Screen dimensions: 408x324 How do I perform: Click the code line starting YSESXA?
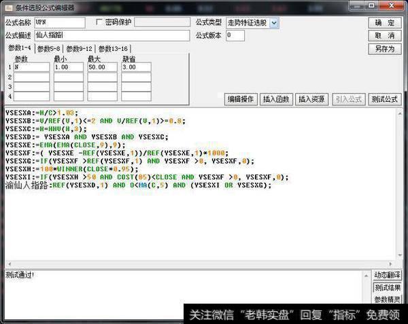pyautogui.click(x=41, y=113)
